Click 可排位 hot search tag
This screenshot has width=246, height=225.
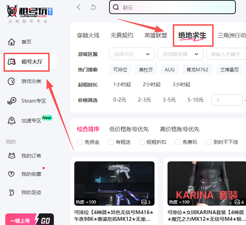120,69
